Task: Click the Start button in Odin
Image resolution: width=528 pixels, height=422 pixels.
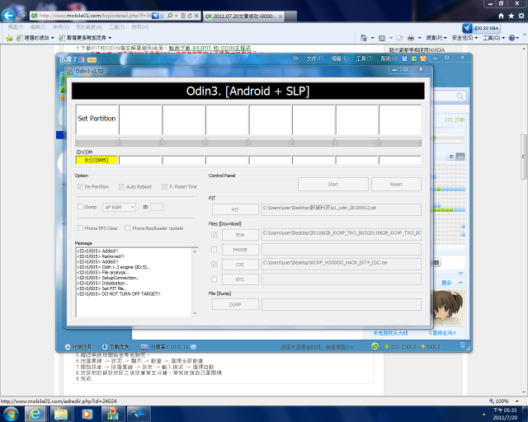Action: [333, 185]
